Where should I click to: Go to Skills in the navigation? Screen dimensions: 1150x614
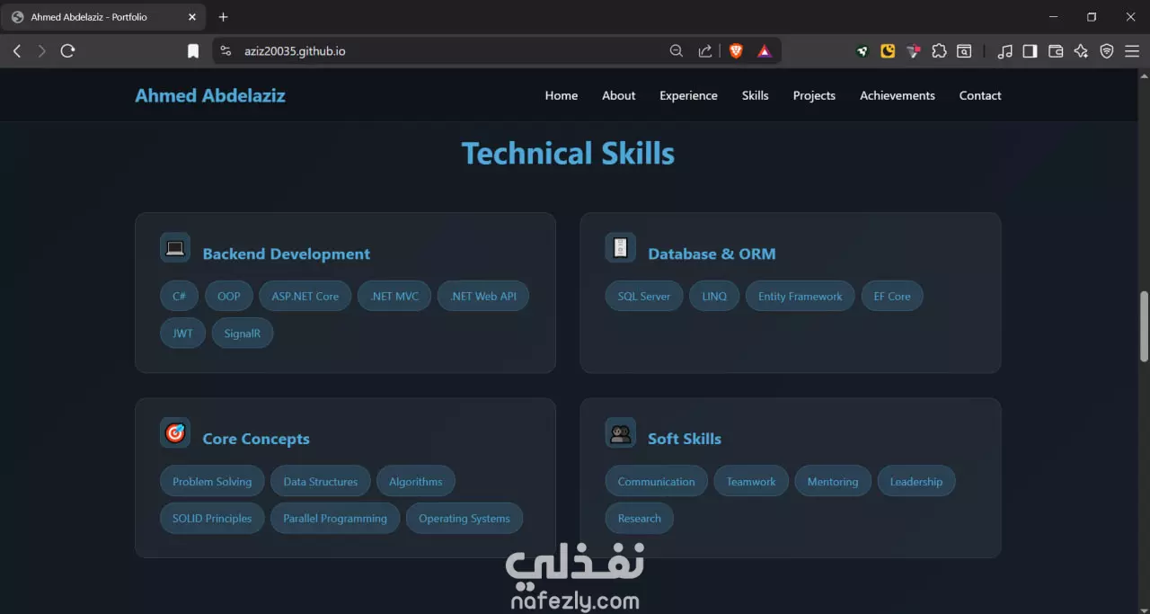756,95
